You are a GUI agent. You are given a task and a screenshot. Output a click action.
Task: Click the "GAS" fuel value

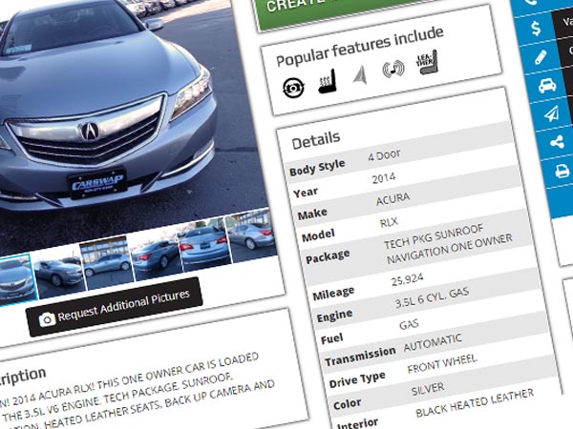[x=409, y=324]
